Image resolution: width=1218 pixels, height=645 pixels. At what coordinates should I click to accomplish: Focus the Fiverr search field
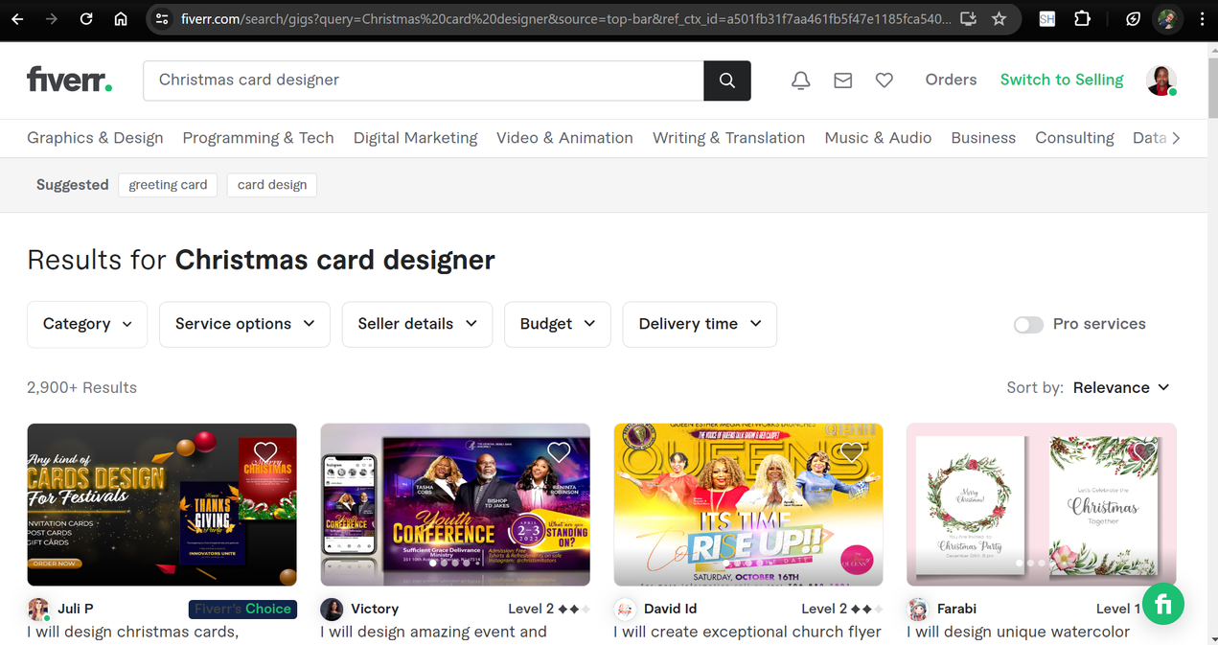[x=424, y=81]
